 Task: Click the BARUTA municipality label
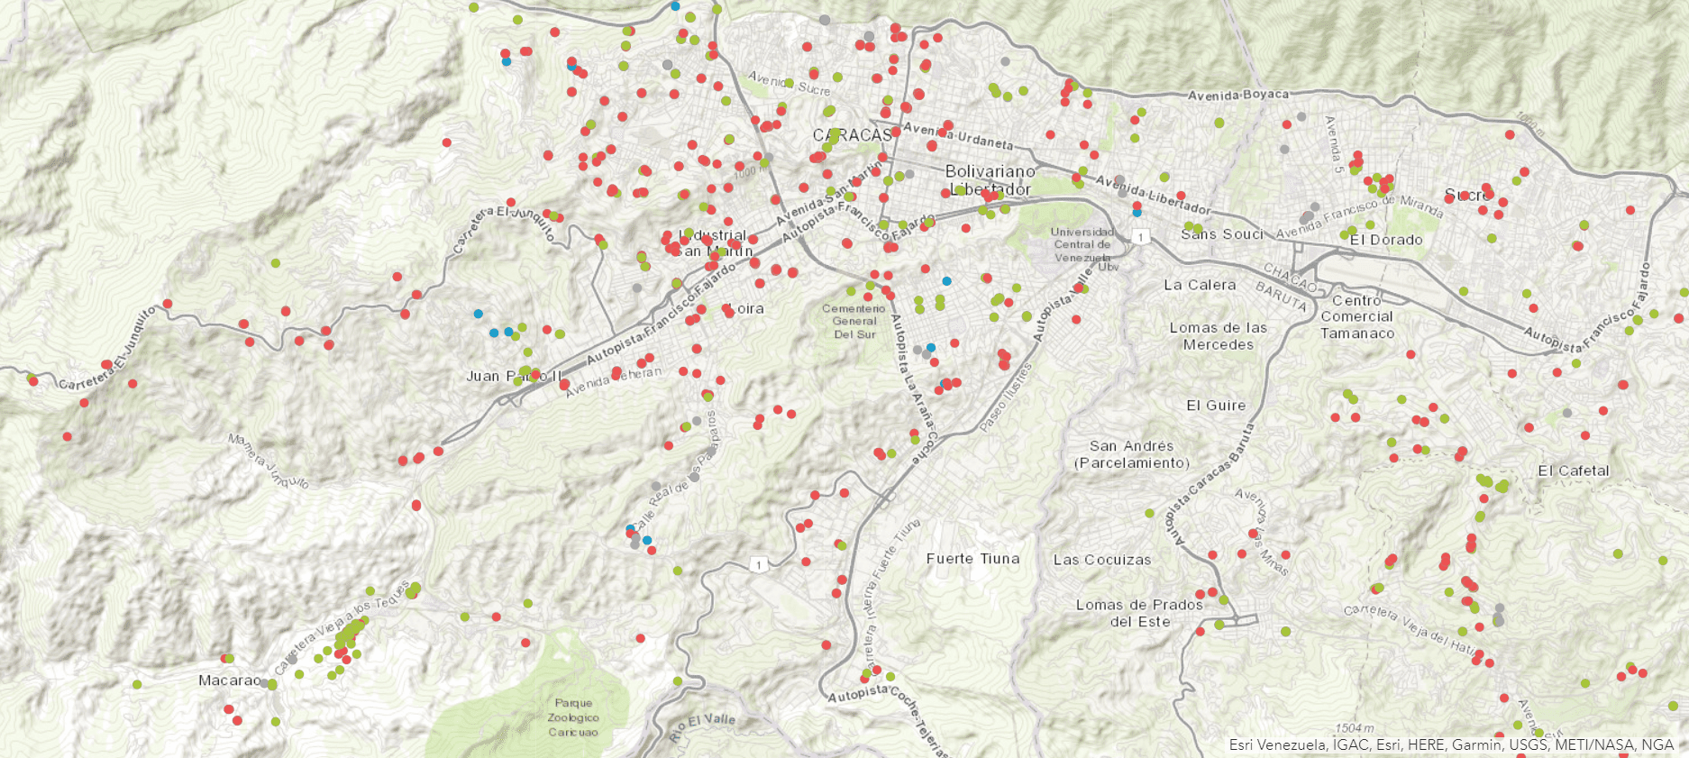[x=1281, y=297]
